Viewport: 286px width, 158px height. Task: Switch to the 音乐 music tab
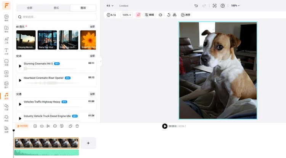click(x=56, y=8)
